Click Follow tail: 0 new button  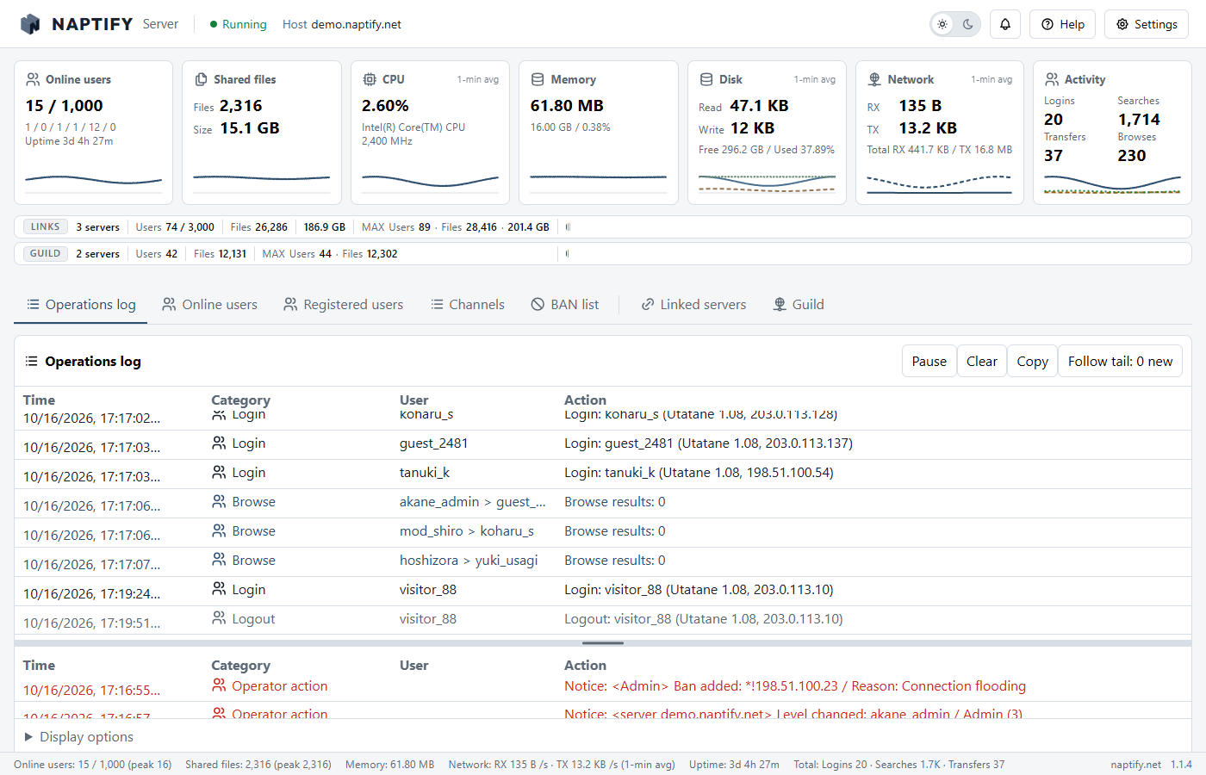click(x=1120, y=361)
